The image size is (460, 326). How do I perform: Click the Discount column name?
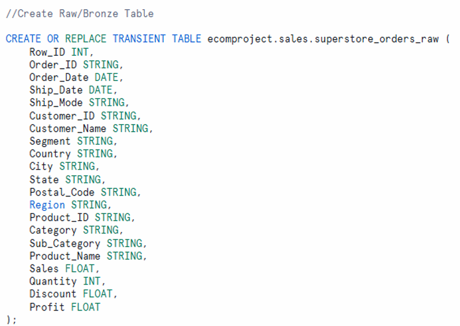[53, 294]
